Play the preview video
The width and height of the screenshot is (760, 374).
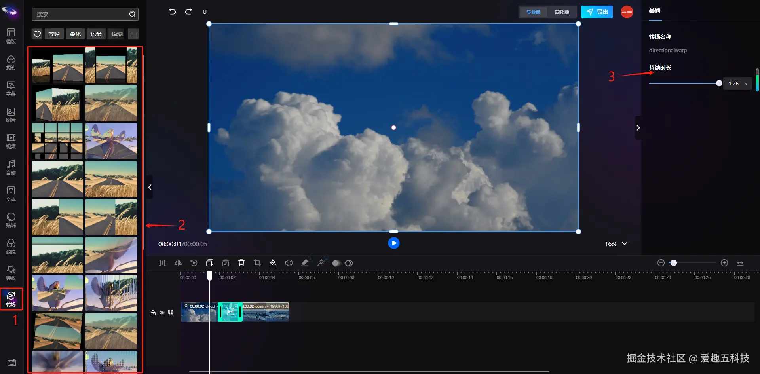393,243
